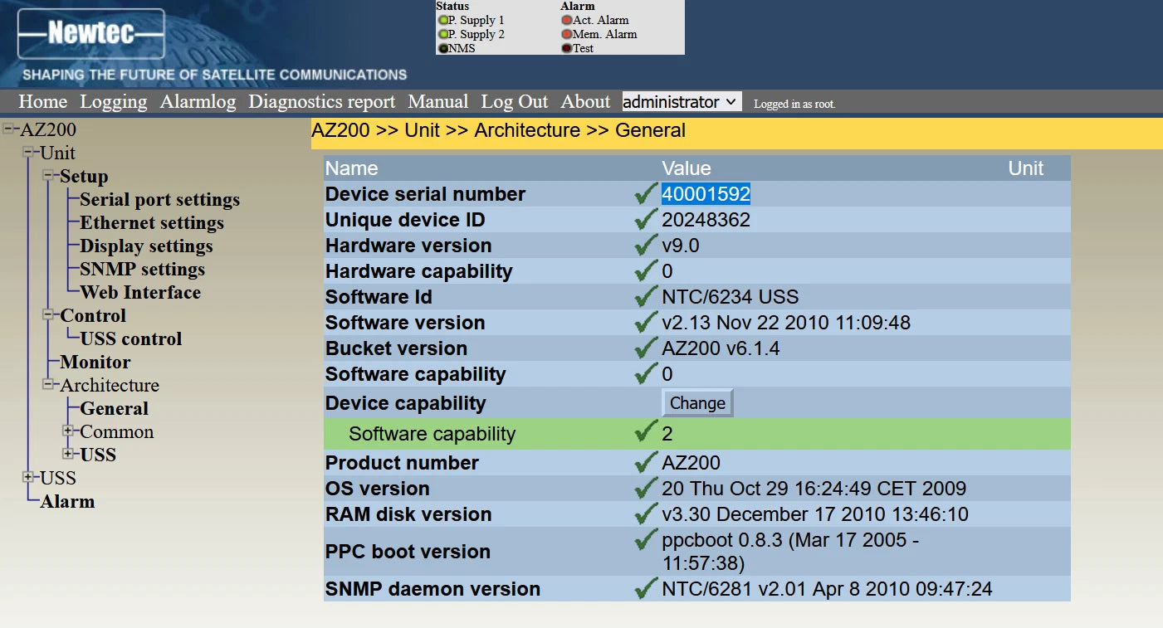Collapse the Architecture tree branch
This screenshot has width=1163, height=628.
coord(50,384)
